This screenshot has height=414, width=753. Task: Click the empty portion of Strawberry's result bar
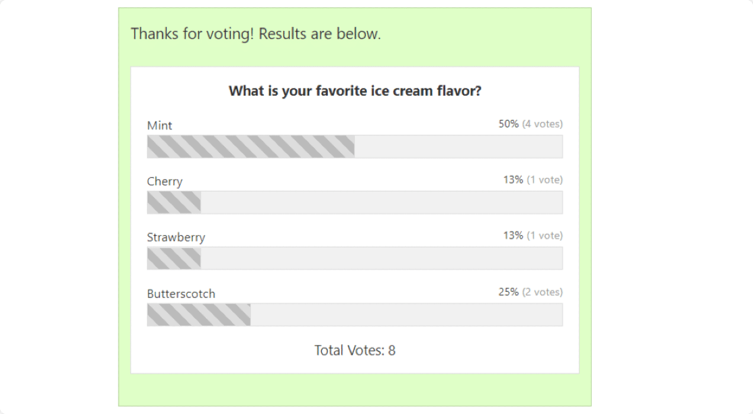pos(381,258)
